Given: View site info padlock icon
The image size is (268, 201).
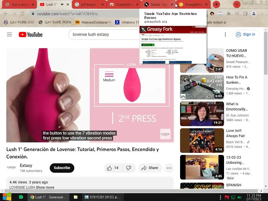Looking at the screenshot, I should [x=33, y=14].
